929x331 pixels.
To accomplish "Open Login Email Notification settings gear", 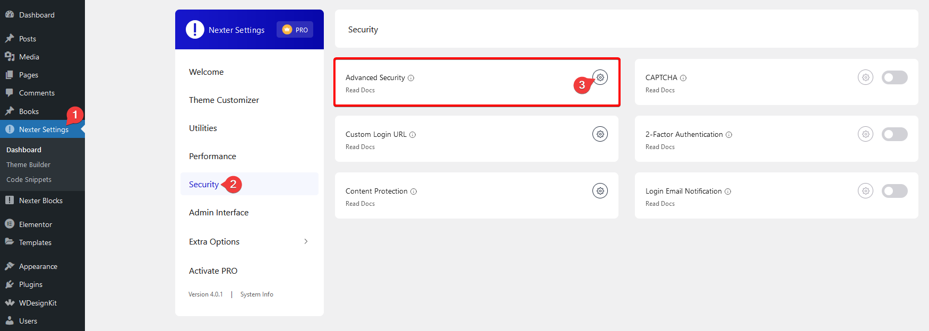I will click(x=865, y=191).
